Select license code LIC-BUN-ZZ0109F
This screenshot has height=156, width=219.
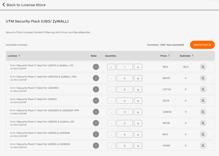pyautogui.click(x=19, y=136)
